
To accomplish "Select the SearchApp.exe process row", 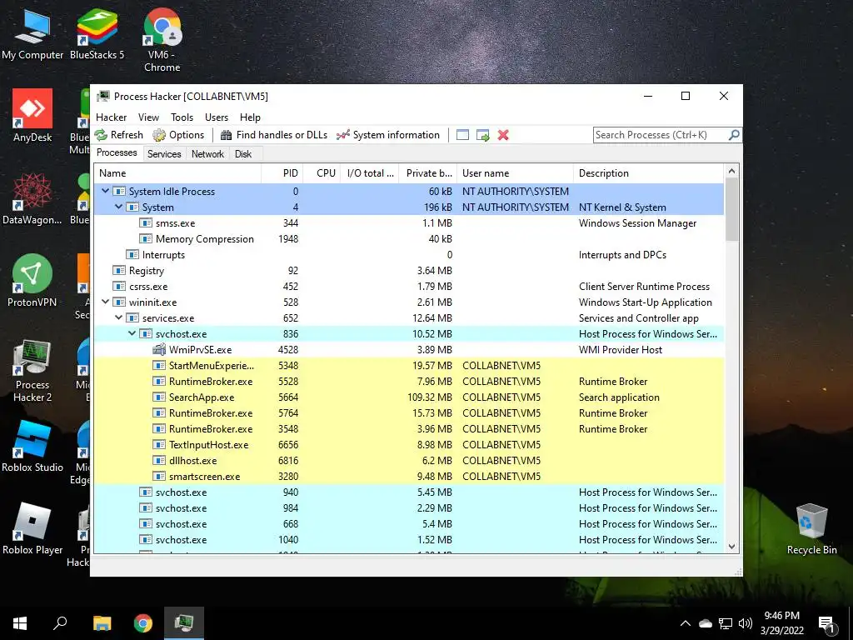I will 409,397.
